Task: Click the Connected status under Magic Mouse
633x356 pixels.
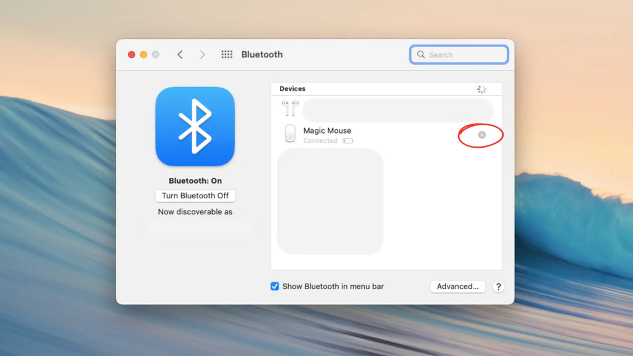Action: pyautogui.click(x=320, y=141)
